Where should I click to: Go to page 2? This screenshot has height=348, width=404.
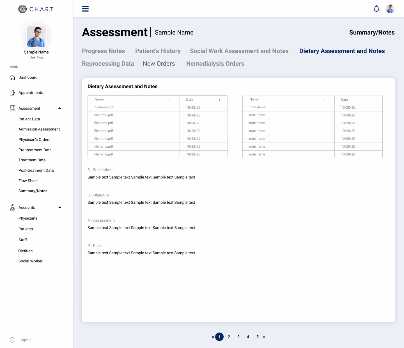pyautogui.click(x=229, y=337)
